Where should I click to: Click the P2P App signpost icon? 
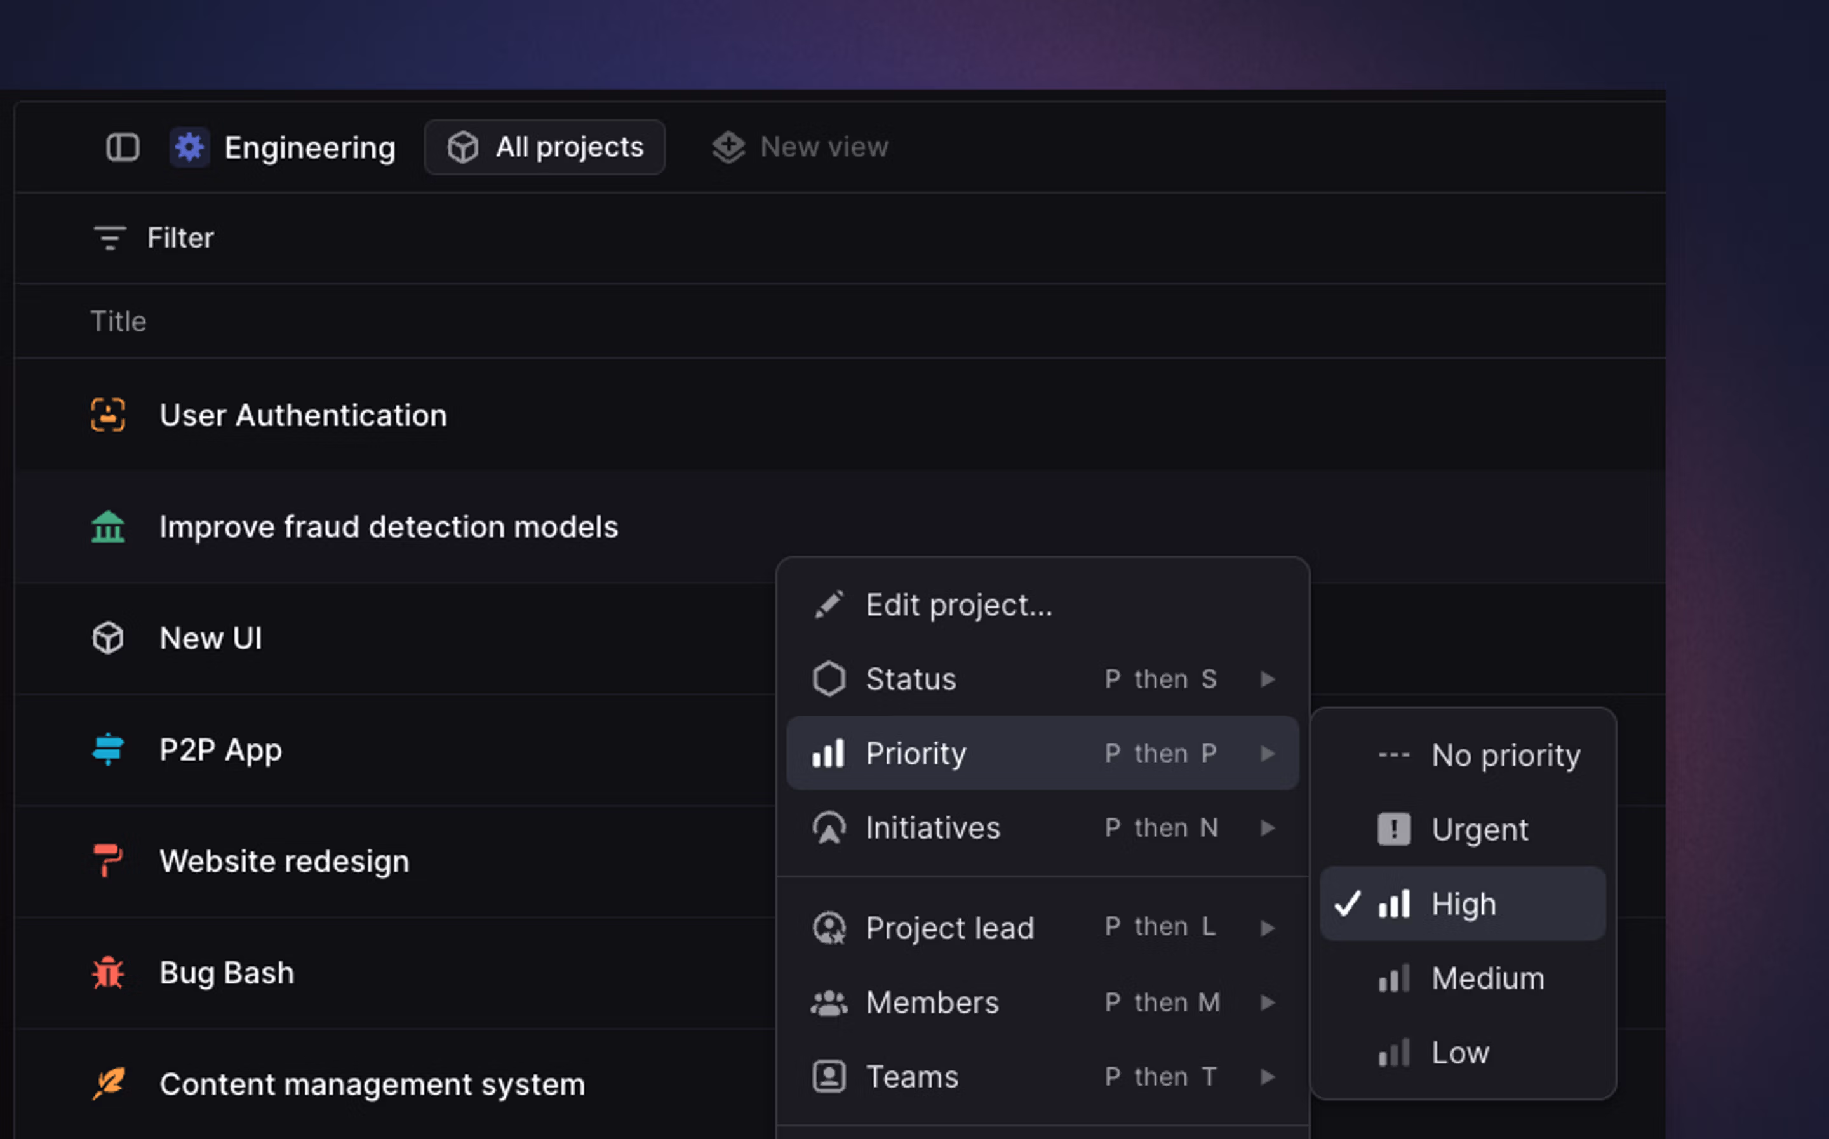point(108,750)
